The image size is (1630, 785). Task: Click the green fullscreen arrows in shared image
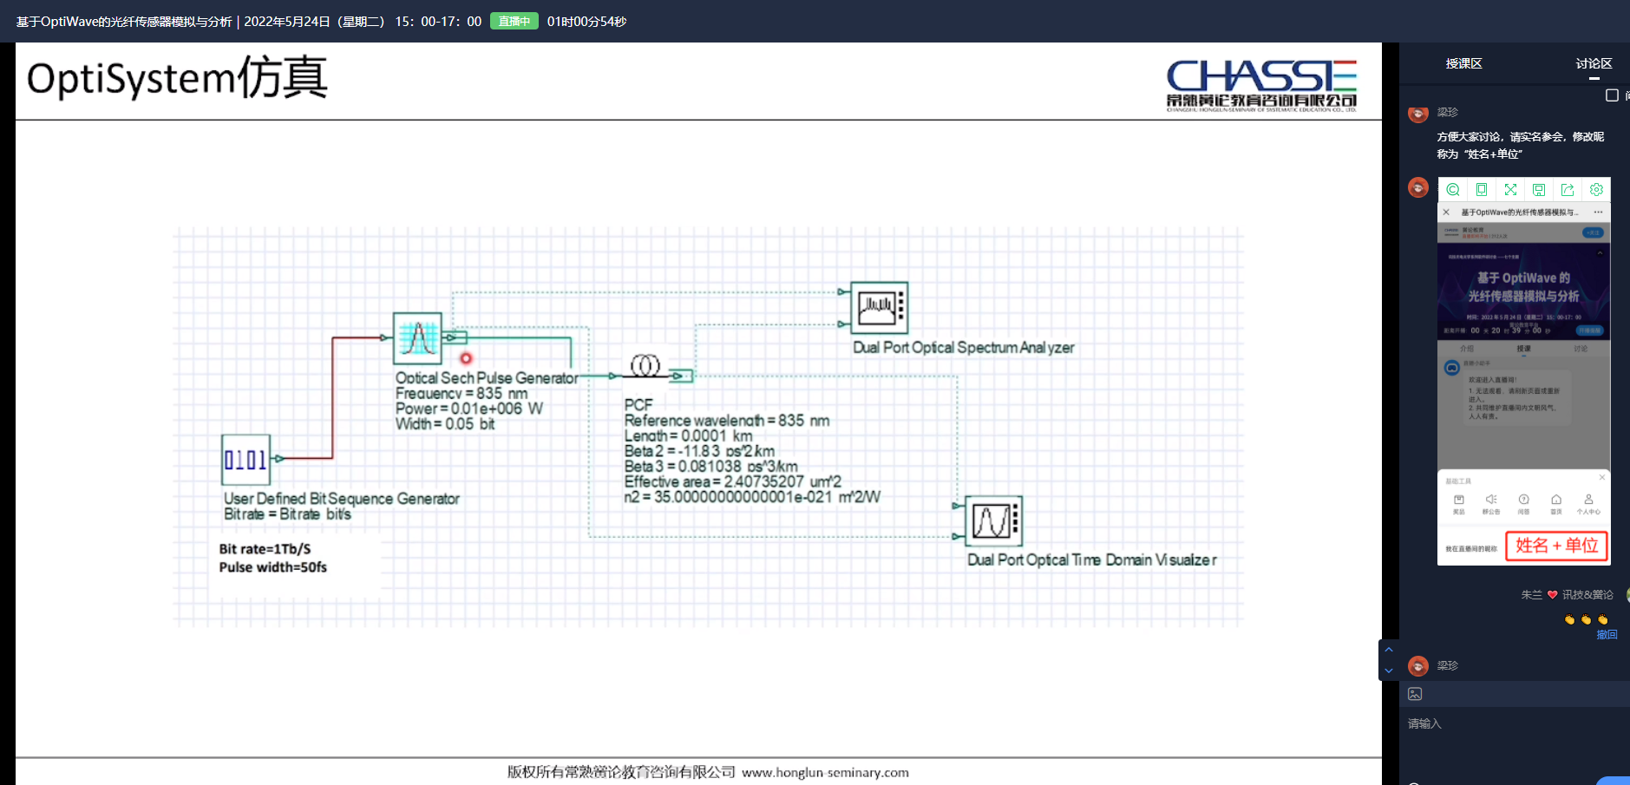[x=1510, y=190]
